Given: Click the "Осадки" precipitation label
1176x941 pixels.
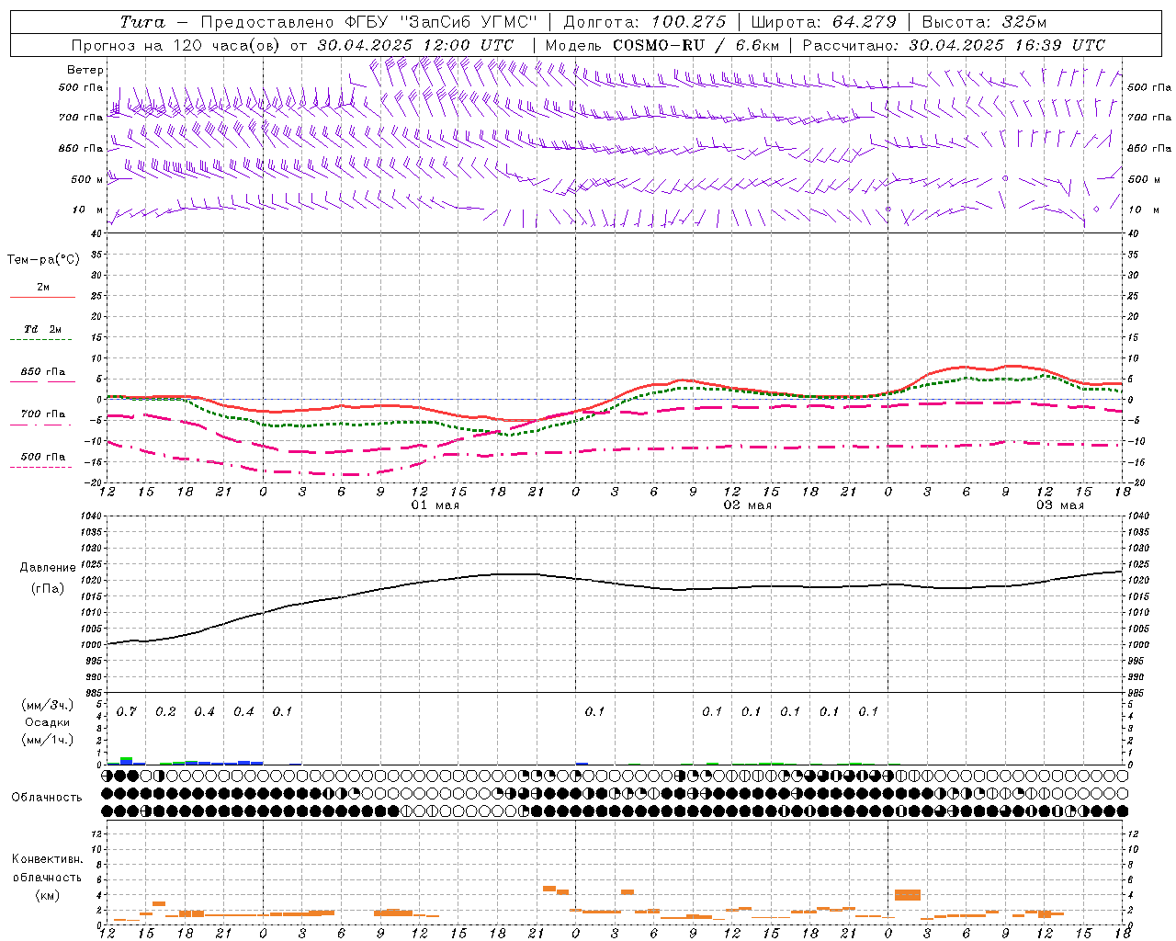Looking at the screenshot, I should tap(47, 722).
